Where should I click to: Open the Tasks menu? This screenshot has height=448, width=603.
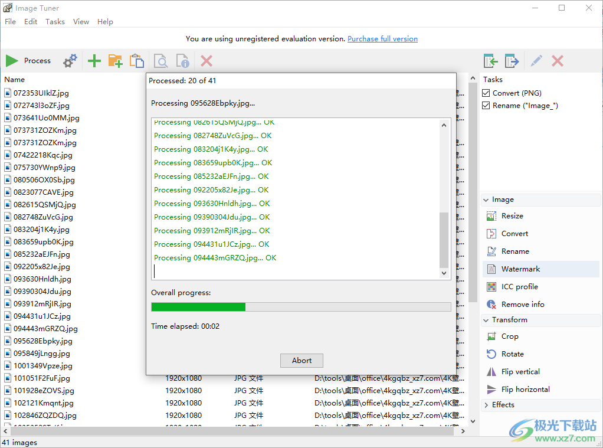[x=55, y=22]
